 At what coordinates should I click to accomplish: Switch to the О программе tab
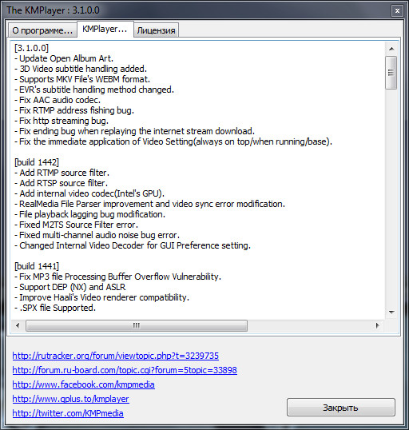tap(42, 30)
